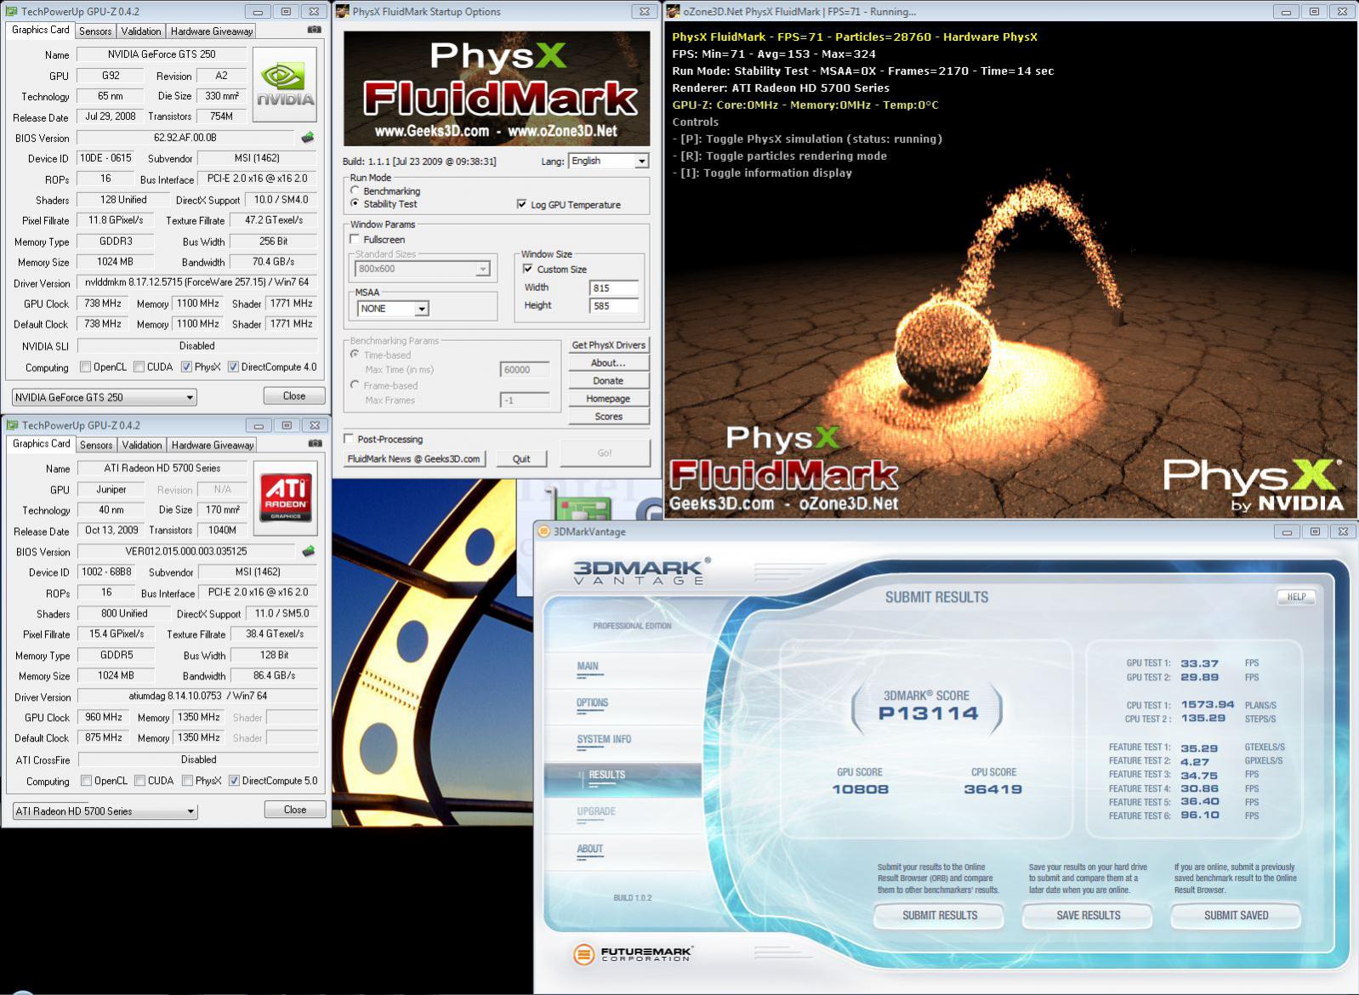
Task: Maximize the 3DMarkVantage window
Action: [x=1315, y=532]
